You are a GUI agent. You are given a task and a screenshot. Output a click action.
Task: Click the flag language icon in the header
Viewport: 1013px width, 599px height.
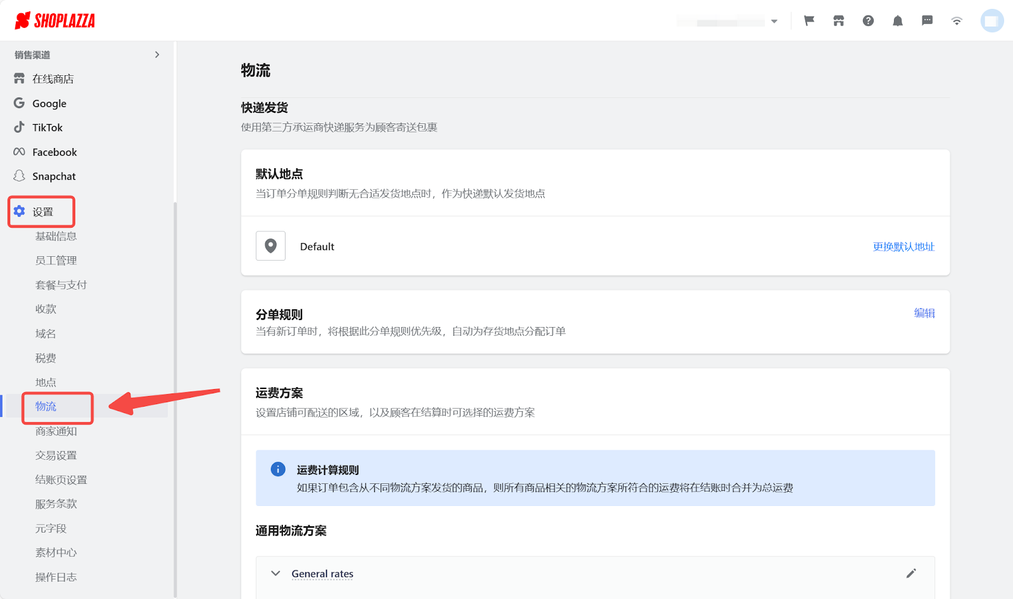(x=809, y=20)
